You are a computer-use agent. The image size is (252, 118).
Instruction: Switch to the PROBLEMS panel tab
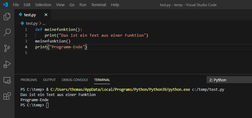[x=29, y=80]
